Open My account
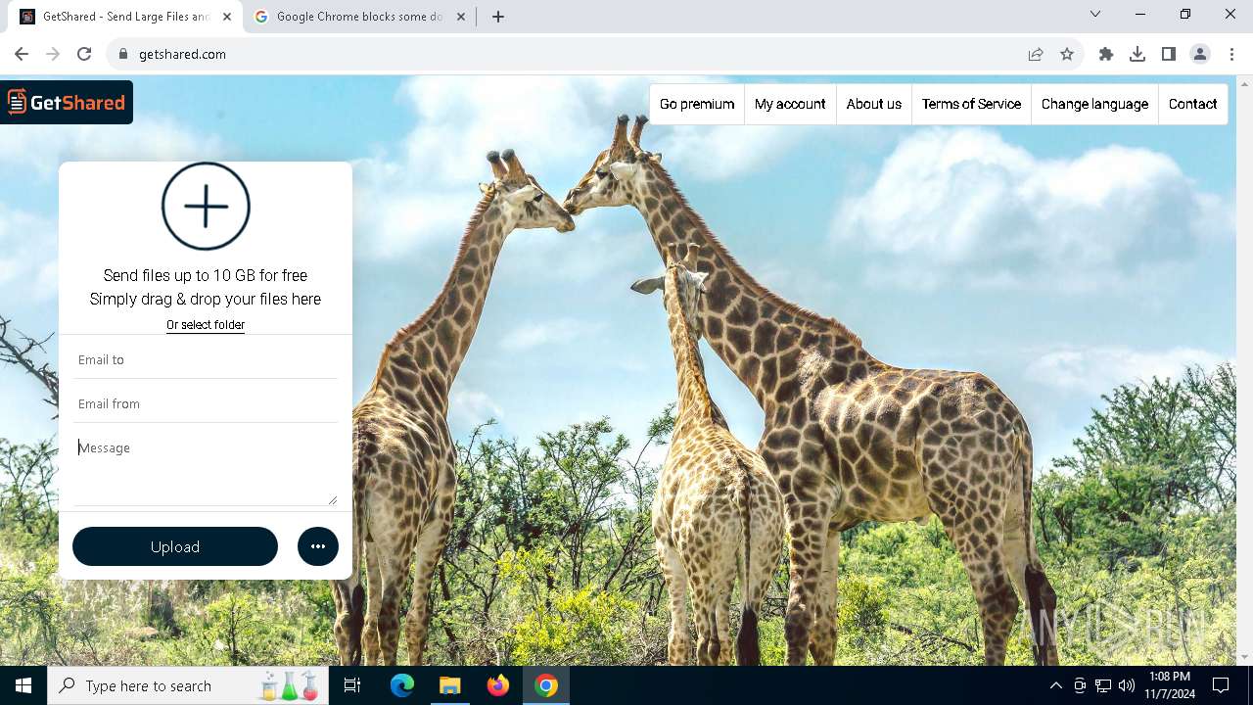Screen dimensions: 1253x705 pyautogui.click(x=790, y=104)
